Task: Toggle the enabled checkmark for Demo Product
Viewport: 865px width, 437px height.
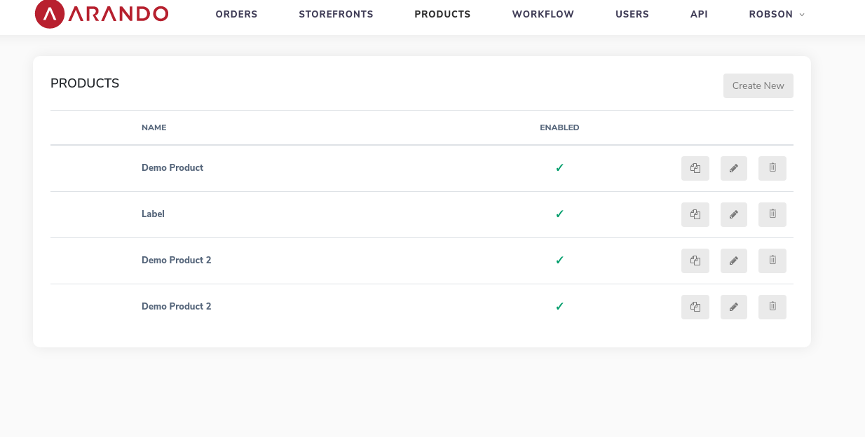Action: point(559,168)
